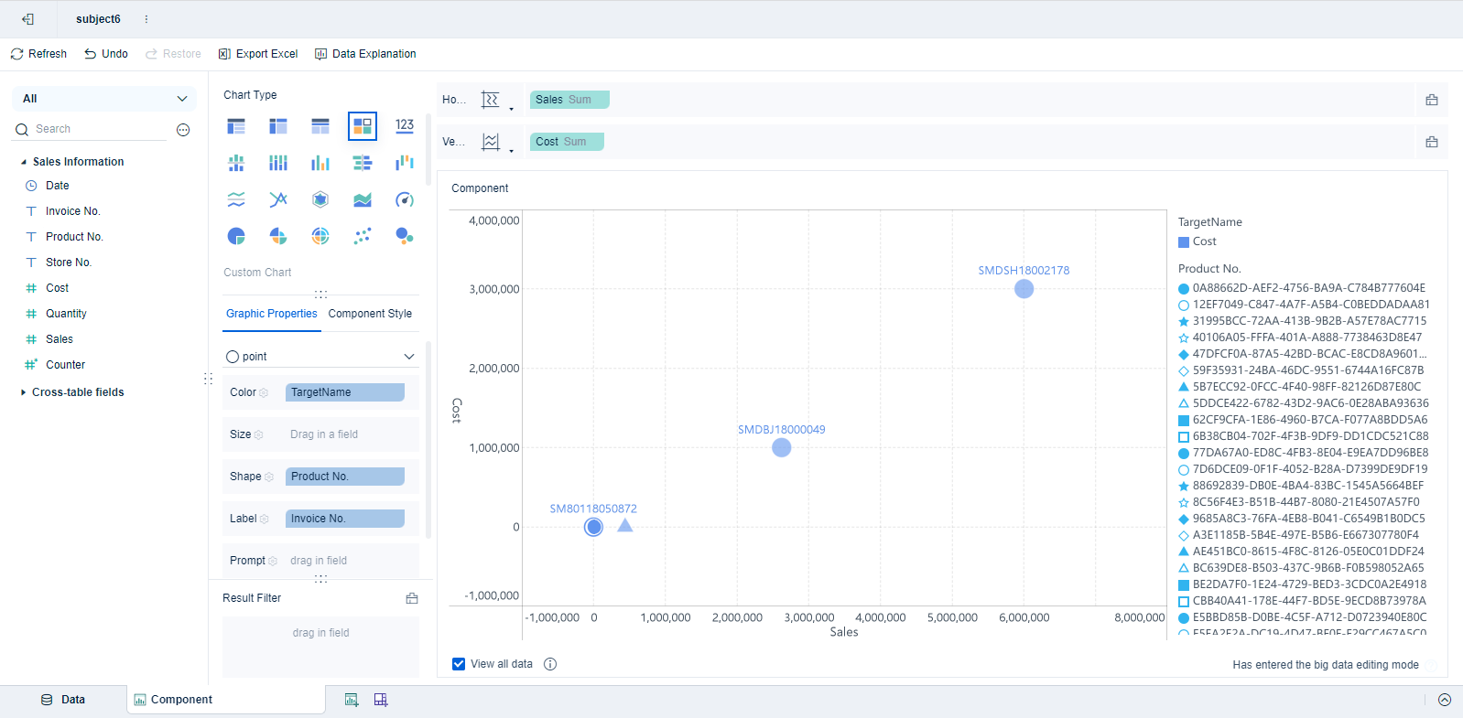Viewport: 1463px width, 718px height.
Task: Open the Component Style tab
Action: tap(370, 314)
